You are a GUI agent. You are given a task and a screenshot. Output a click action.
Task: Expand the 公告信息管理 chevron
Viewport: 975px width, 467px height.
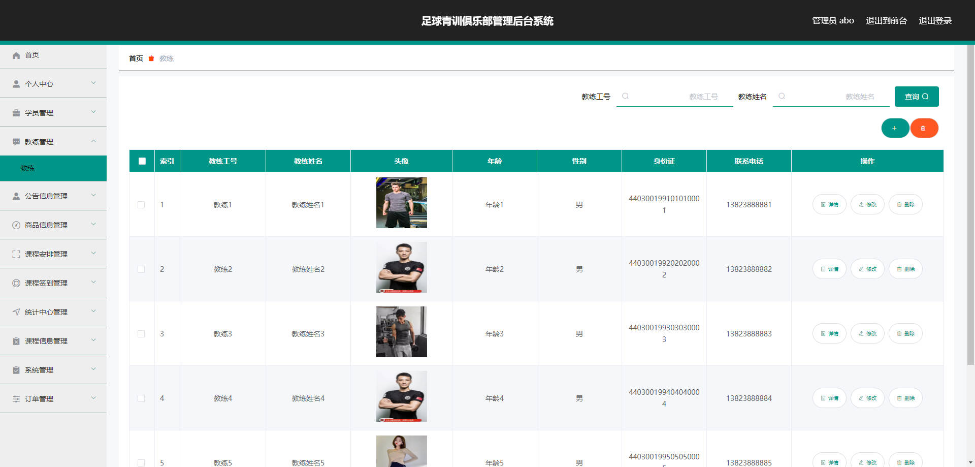click(93, 195)
